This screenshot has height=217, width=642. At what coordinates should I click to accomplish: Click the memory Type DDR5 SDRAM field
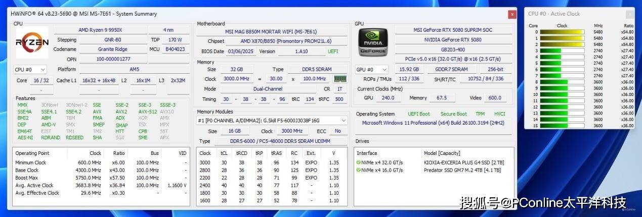pyautogui.click(x=317, y=69)
